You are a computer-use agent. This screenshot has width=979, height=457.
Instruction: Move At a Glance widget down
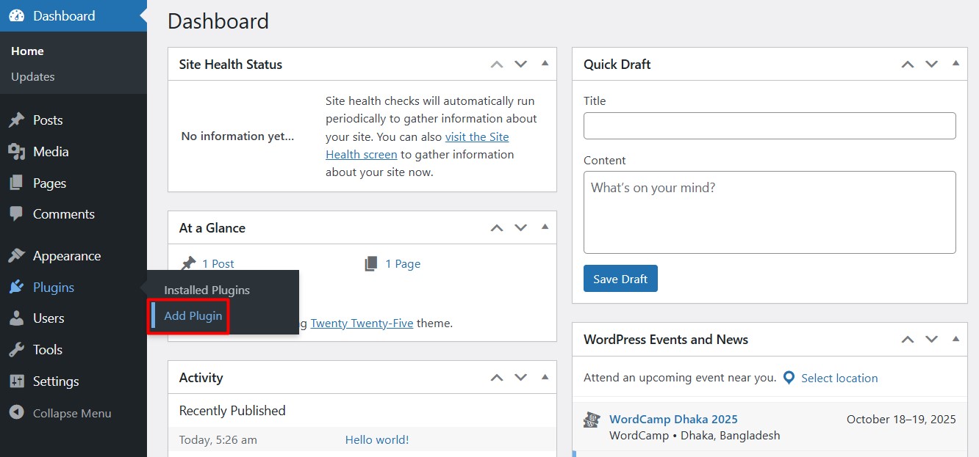pyautogui.click(x=521, y=228)
